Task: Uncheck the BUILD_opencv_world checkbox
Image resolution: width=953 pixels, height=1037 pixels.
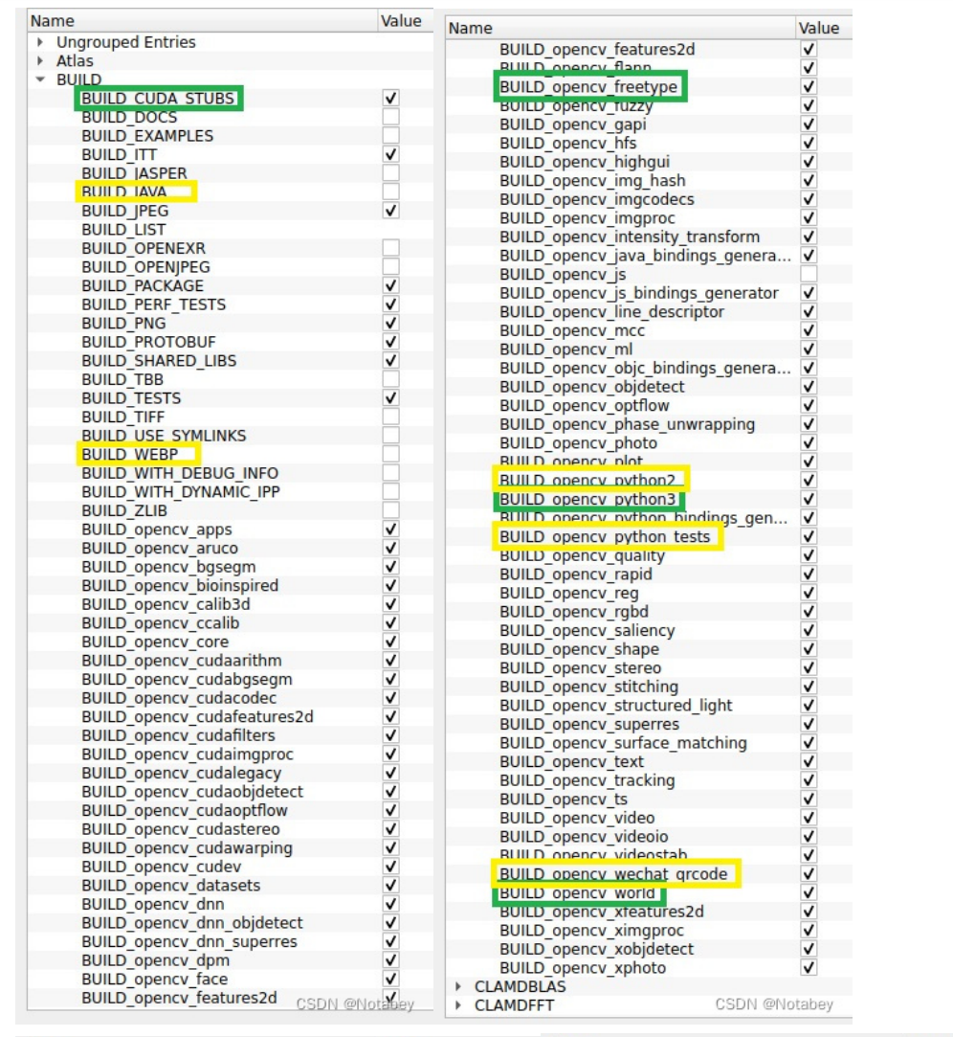Action: coord(809,892)
